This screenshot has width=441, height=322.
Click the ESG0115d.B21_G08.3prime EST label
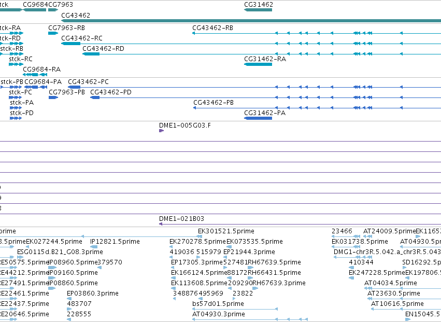coord(60,252)
